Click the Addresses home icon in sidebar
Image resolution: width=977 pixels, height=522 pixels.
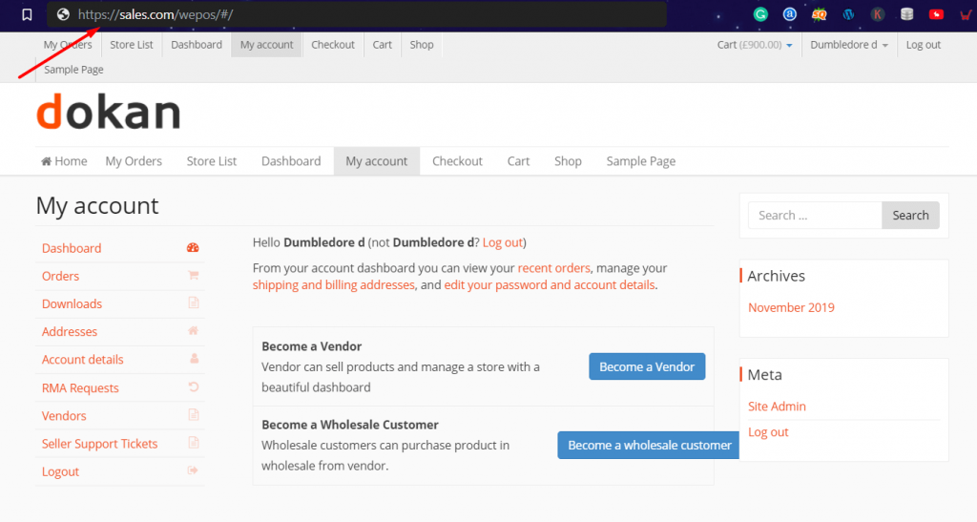[x=193, y=331]
